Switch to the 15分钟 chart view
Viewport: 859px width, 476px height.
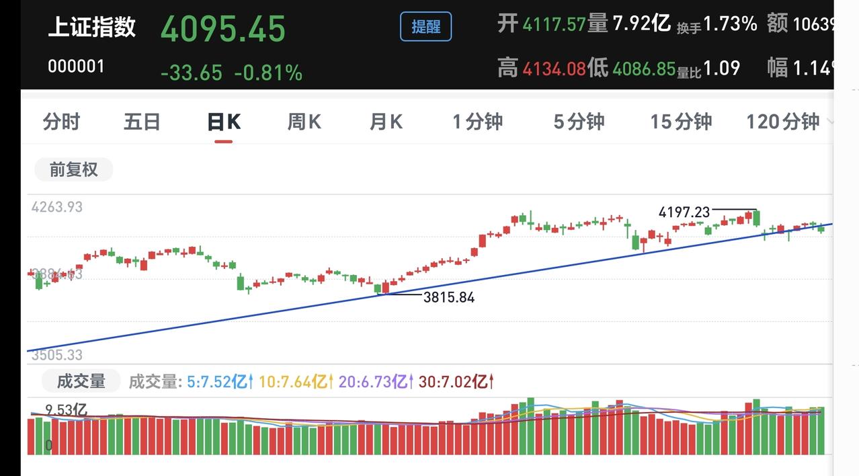(x=680, y=122)
